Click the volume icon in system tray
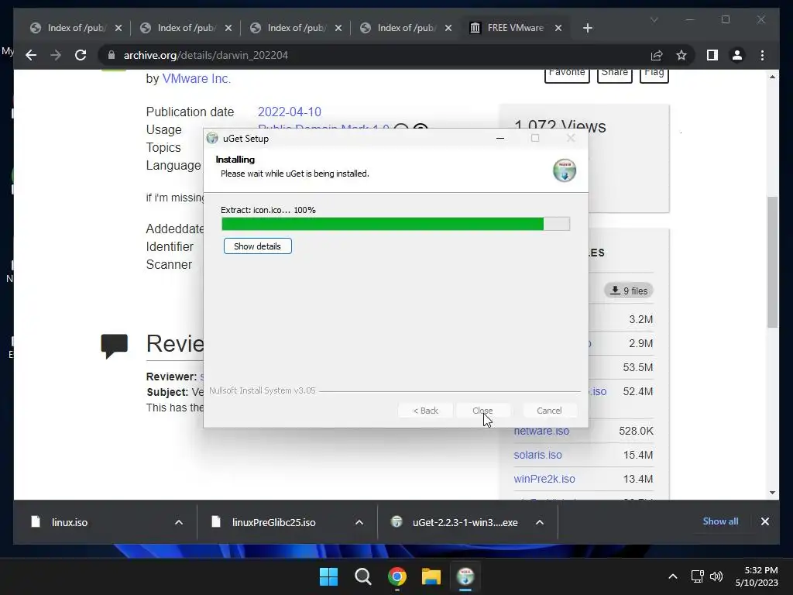793x595 pixels. pyautogui.click(x=716, y=576)
